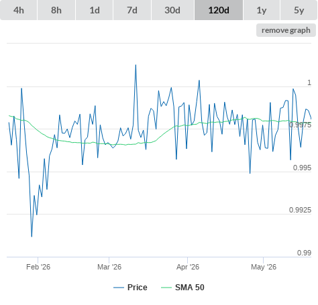Viewport: 318px width, 305px height.
Task: Click the green SMA 50 legend marker
Action: (166, 288)
